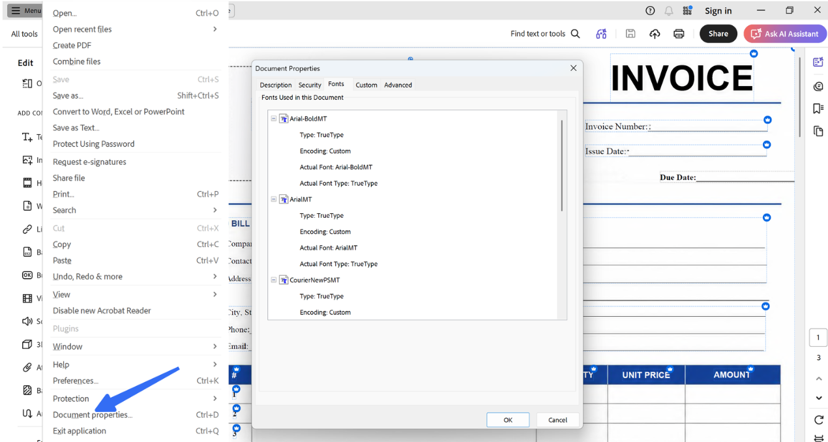
Task: Click the Share button
Action: click(718, 34)
